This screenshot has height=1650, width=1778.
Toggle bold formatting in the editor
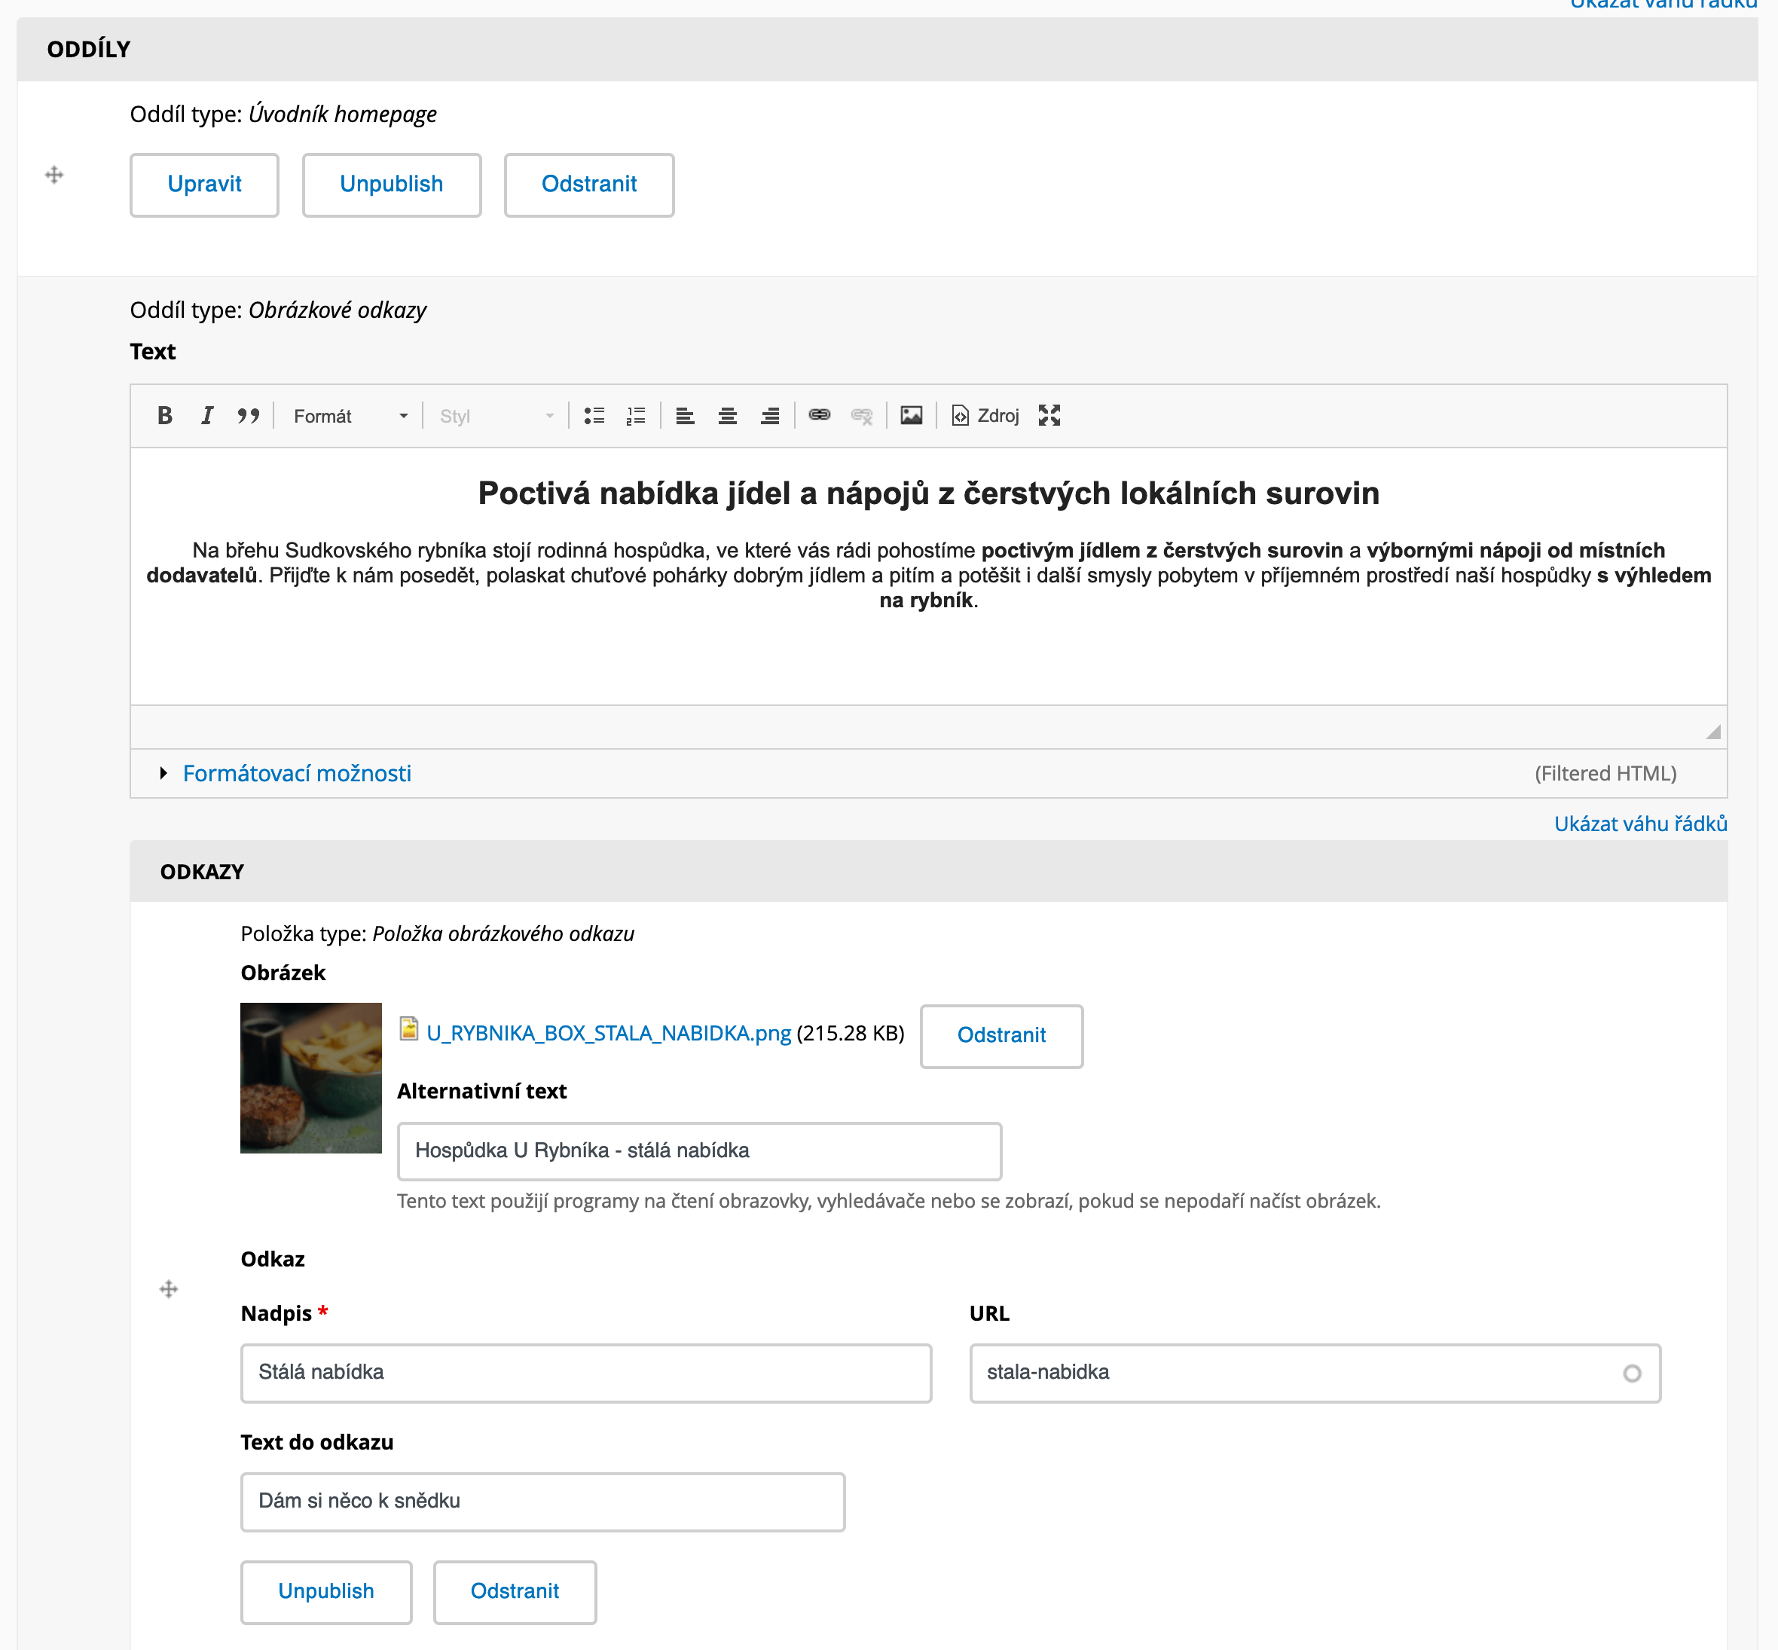[164, 415]
